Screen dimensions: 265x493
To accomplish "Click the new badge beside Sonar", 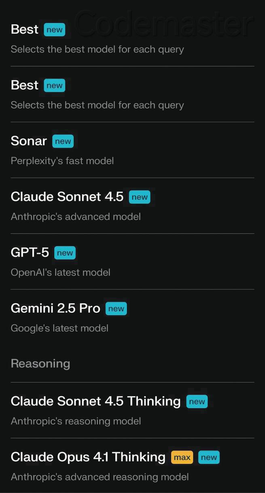I will pyautogui.click(x=63, y=141).
